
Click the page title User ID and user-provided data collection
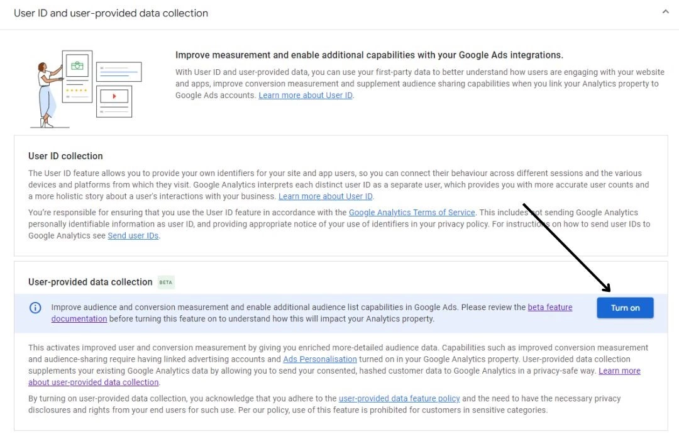(110, 13)
